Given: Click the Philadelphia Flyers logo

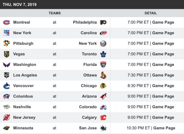Looking at the screenshot, I should coord(103,22).
